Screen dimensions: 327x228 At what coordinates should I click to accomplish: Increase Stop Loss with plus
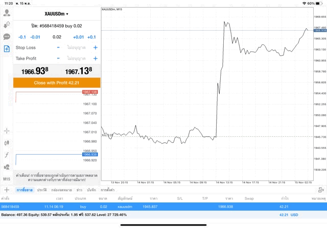pos(95,47)
